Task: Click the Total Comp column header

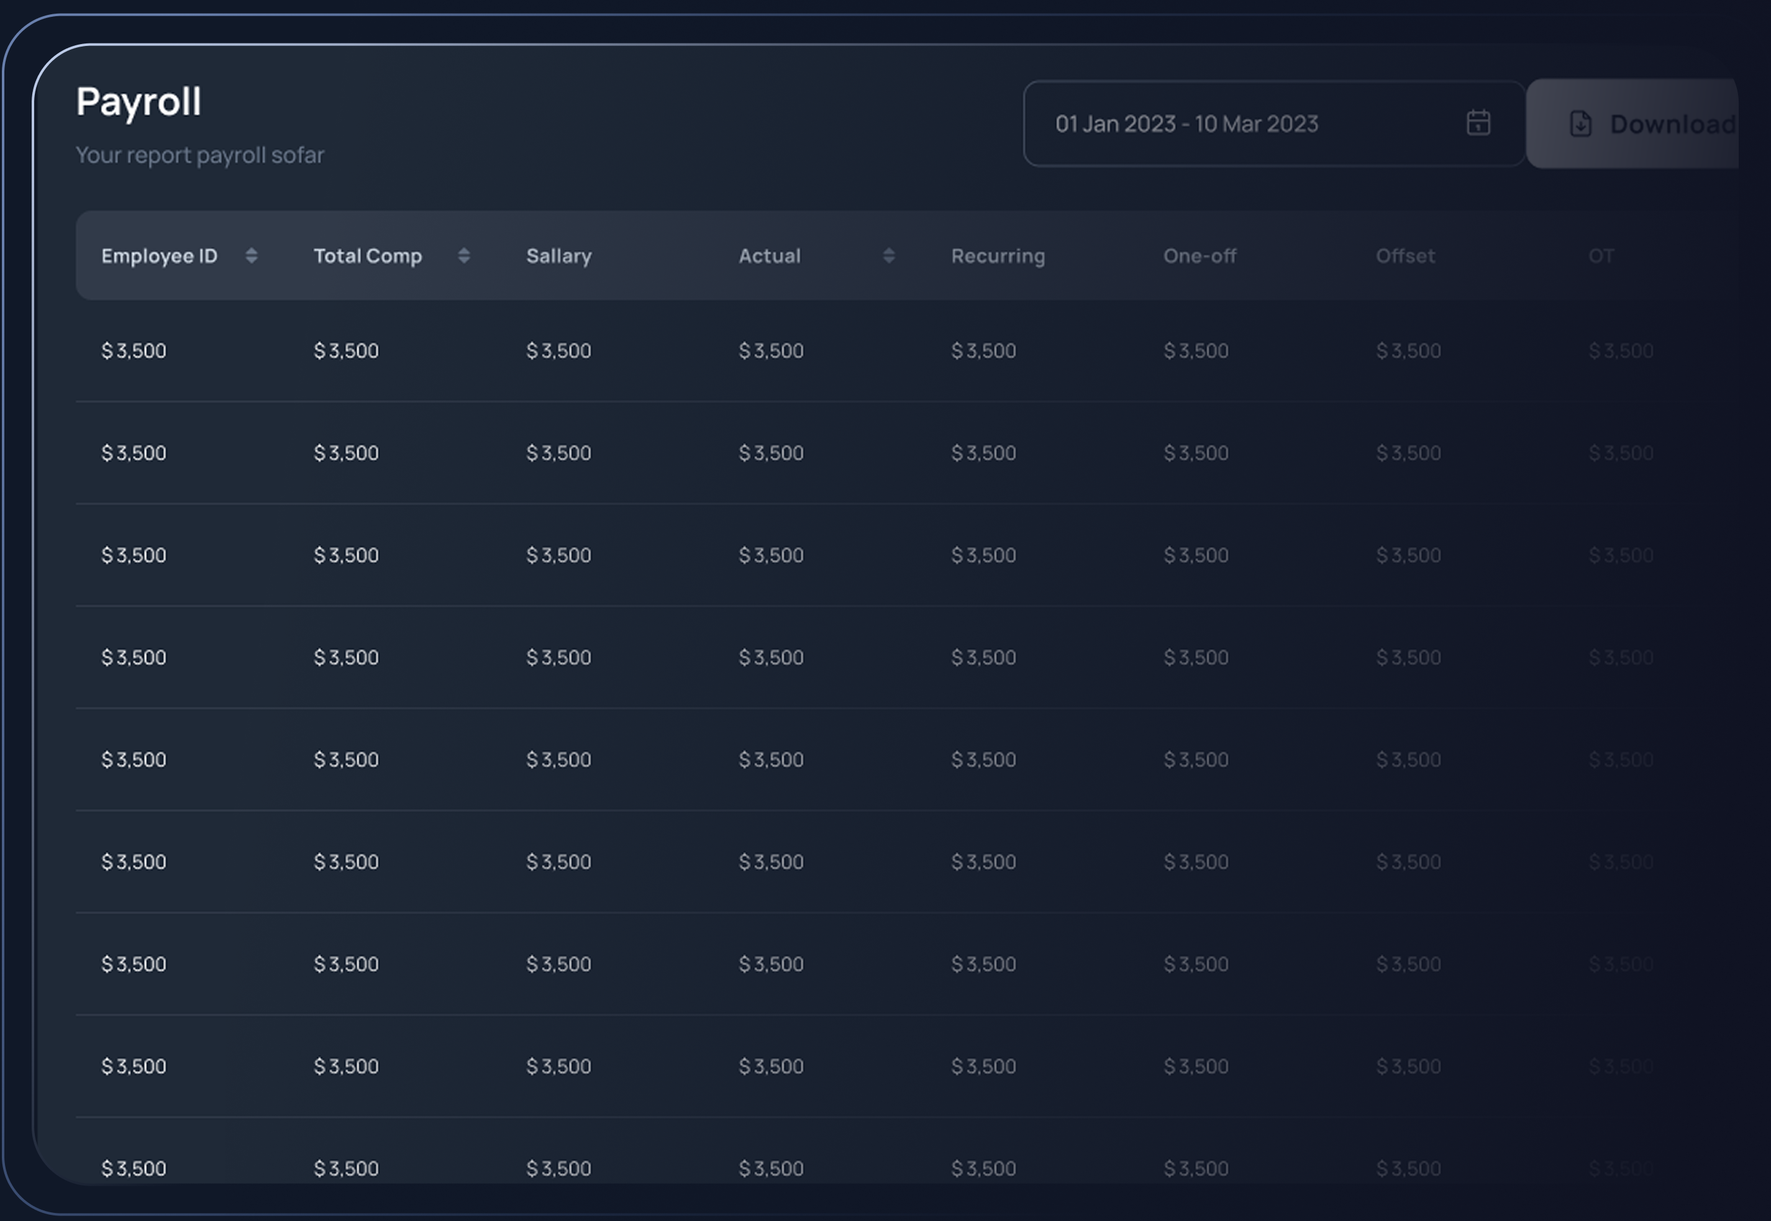Action: pyautogui.click(x=367, y=255)
